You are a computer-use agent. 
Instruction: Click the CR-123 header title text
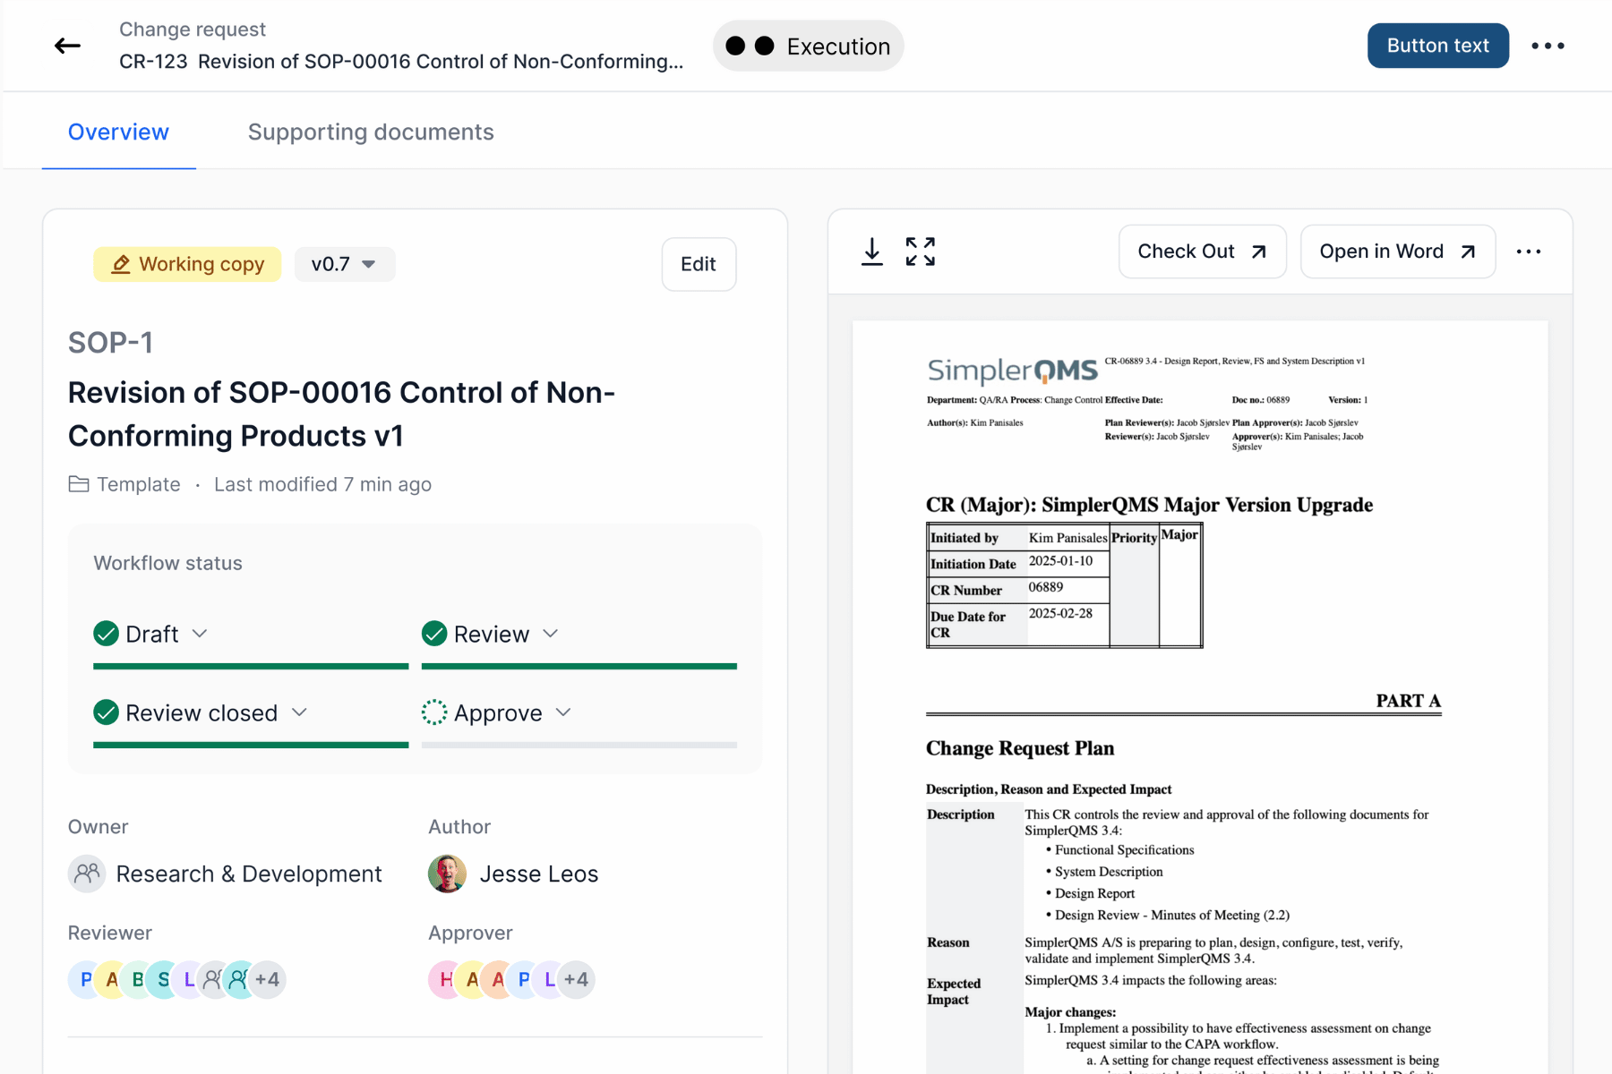[x=401, y=61]
